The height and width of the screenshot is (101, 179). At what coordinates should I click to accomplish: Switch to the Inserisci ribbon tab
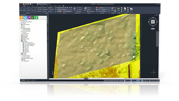(x=28, y=6)
